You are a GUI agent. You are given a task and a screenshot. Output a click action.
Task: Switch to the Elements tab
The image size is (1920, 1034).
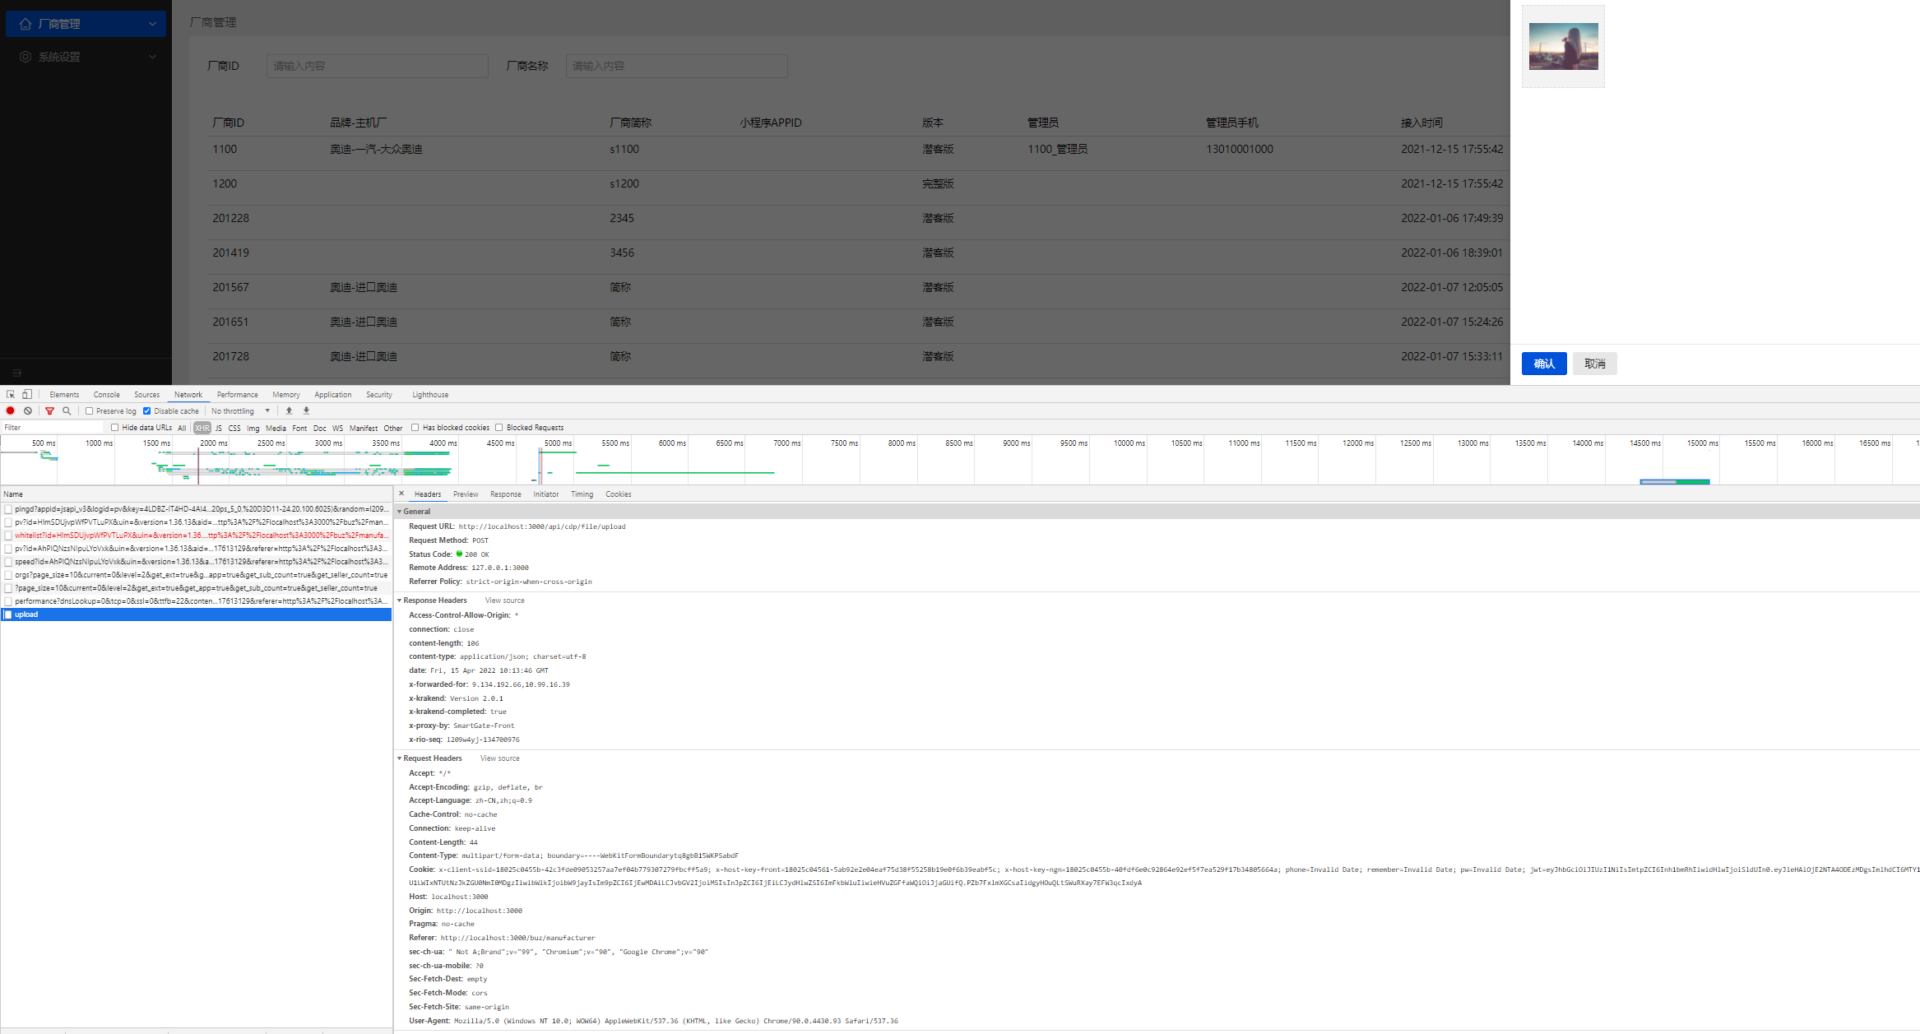64,395
